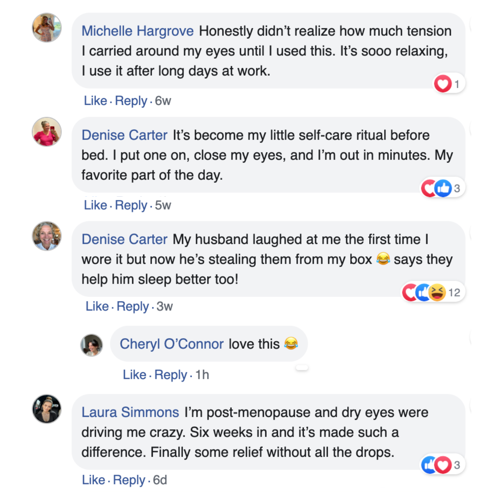
Task: Click Denise Carter's avatar on self-care comment
Action: 47,132
